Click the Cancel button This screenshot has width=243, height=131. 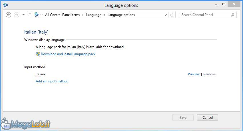[208, 118]
